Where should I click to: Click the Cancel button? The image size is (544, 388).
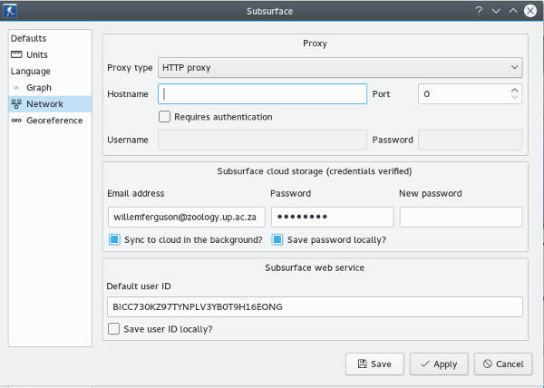point(503,364)
